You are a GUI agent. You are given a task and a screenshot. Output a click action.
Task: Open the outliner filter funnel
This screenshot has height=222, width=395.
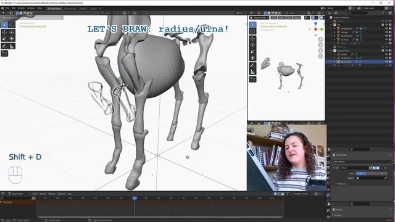tap(384, 12)
